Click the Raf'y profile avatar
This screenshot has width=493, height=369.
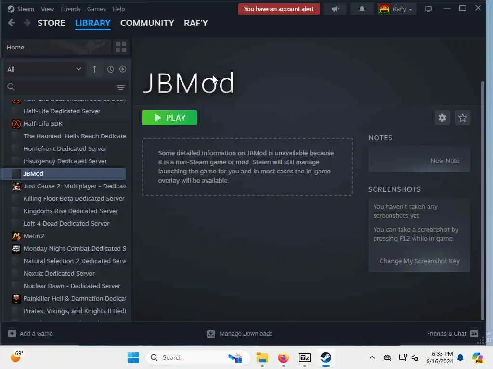coord(384,9)
